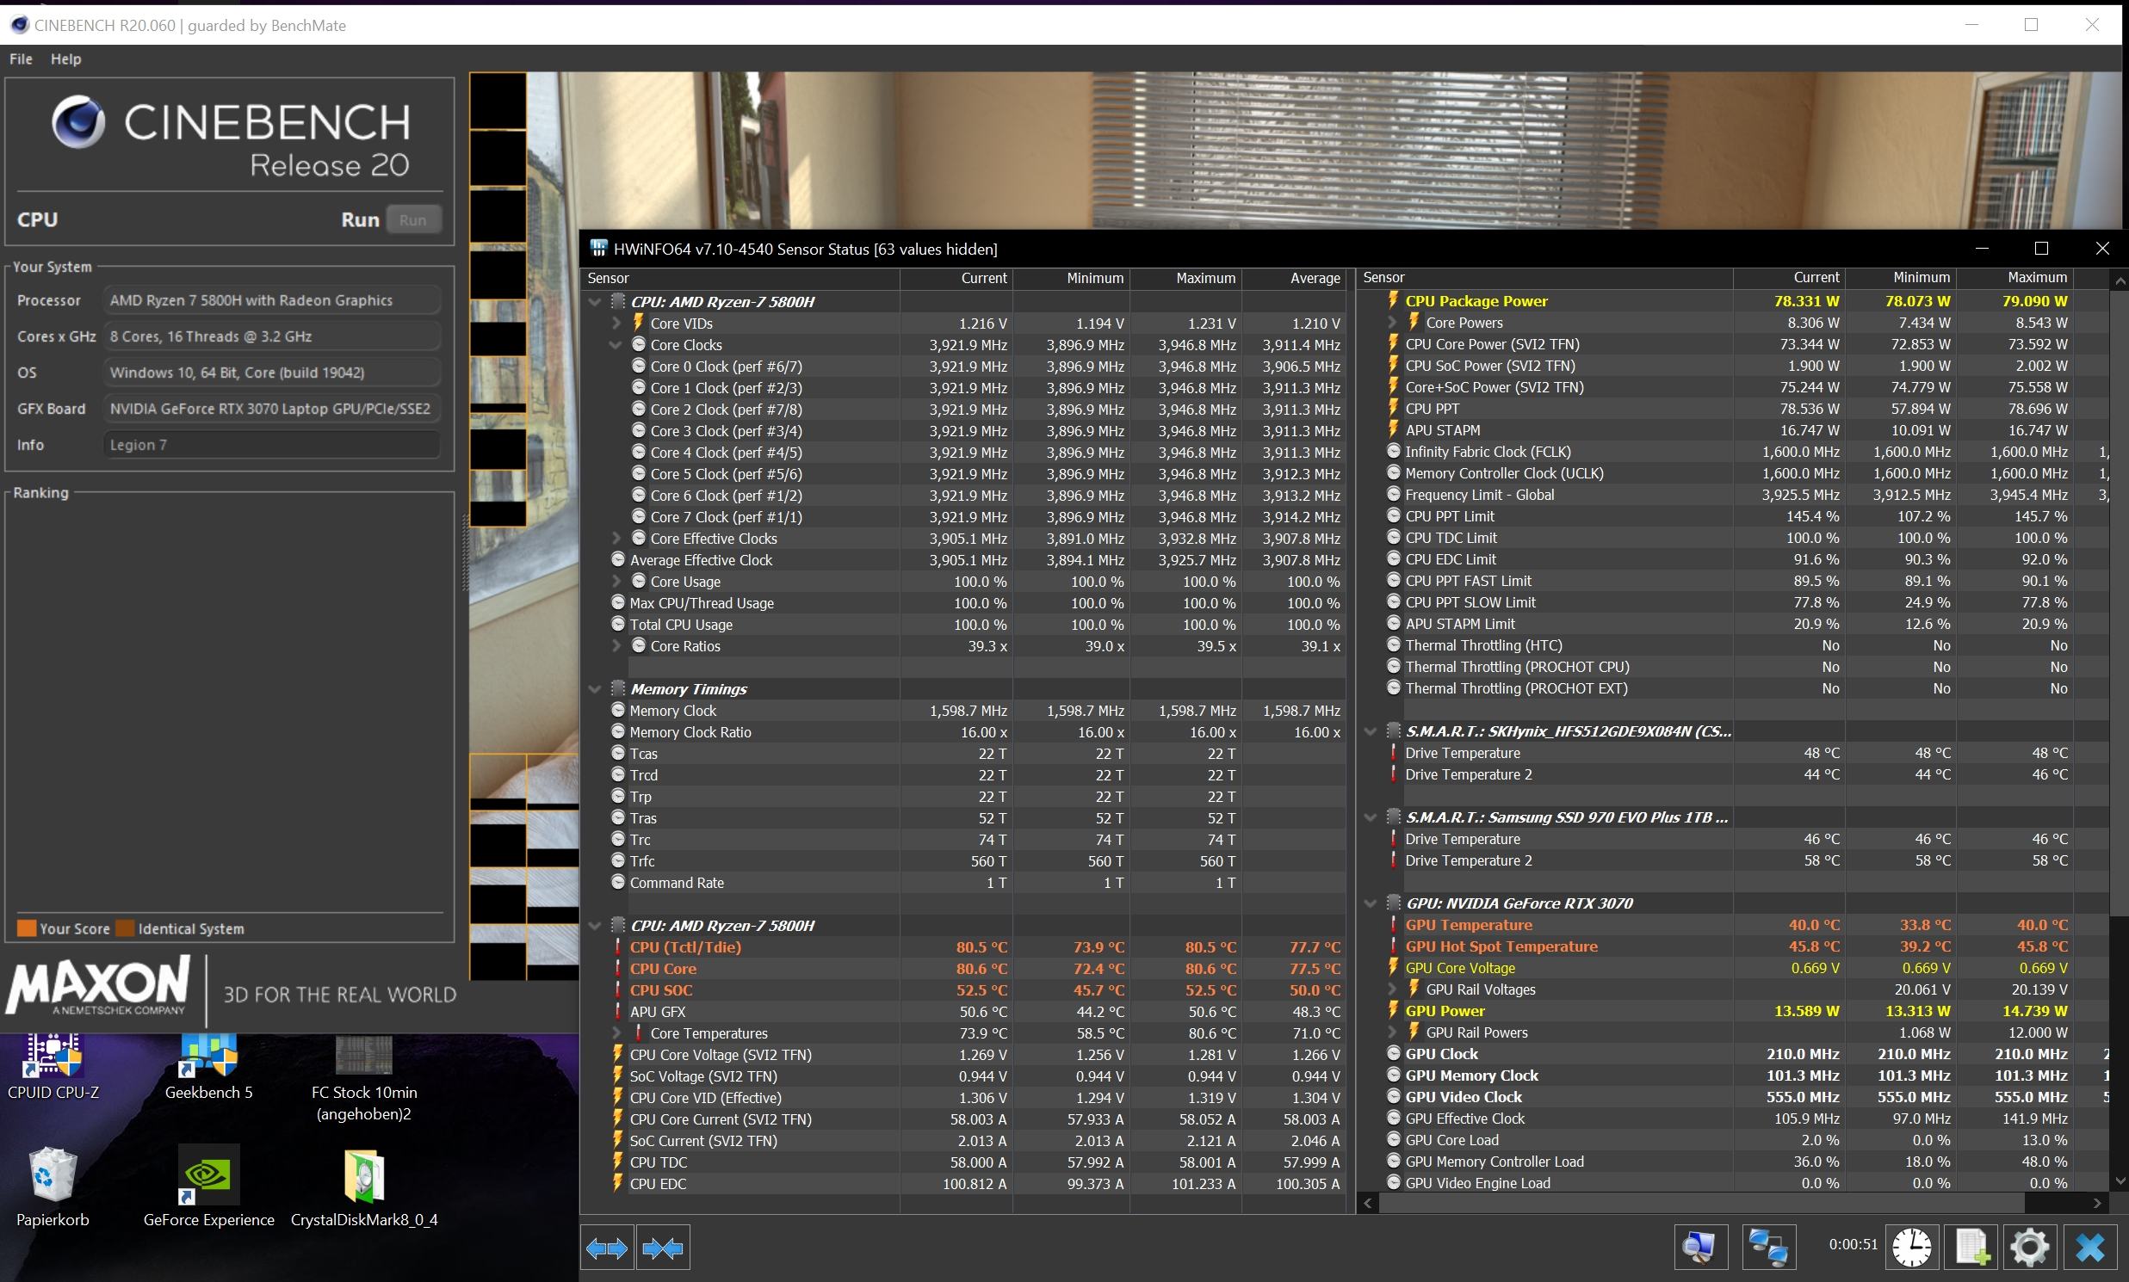Click the left panel Current column header
The width and height of the screenshot is (2129, 1282).
click(956, 278)
